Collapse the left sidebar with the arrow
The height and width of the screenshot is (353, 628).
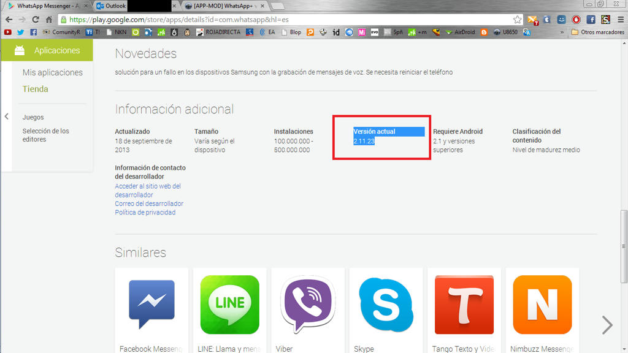coord(6,116)
